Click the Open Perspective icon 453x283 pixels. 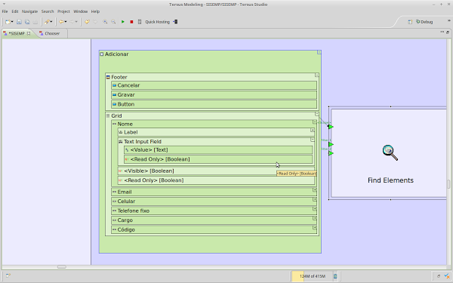pyautogui.click(x=410, y=22)
